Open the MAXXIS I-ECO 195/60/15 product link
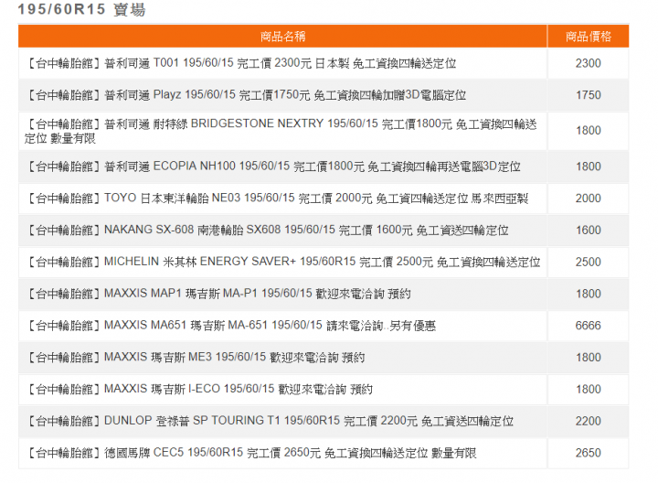Screen dimensions: 658x483 click(x=199, y=390)
